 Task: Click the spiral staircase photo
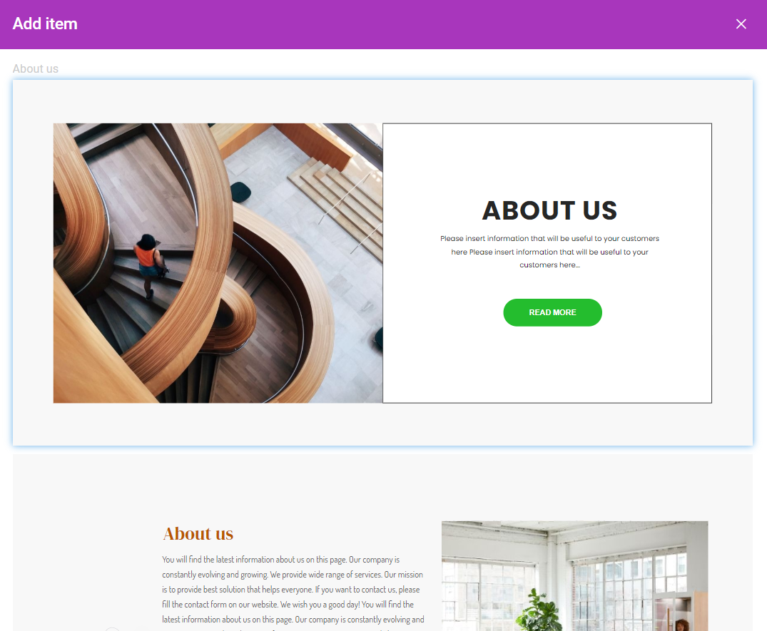click(x=218, y=263)
